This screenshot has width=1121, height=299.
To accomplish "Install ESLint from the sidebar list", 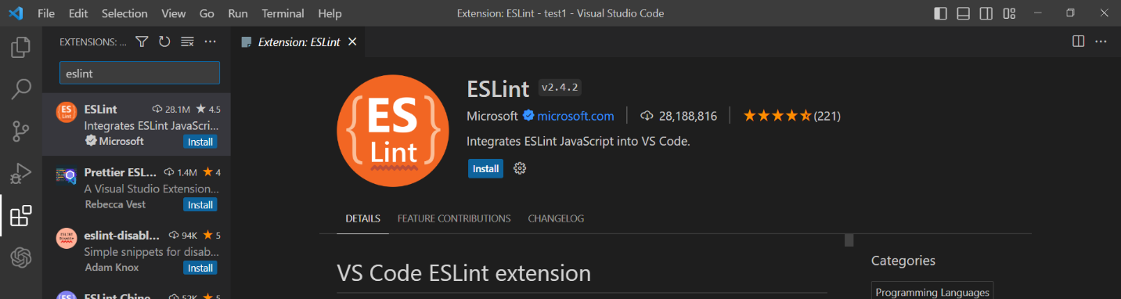I will pos(200,142).
